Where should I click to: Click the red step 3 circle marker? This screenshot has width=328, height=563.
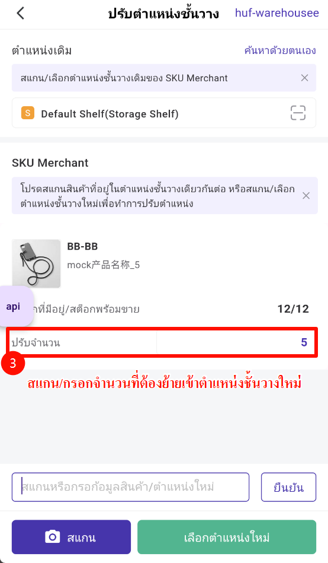13,363
